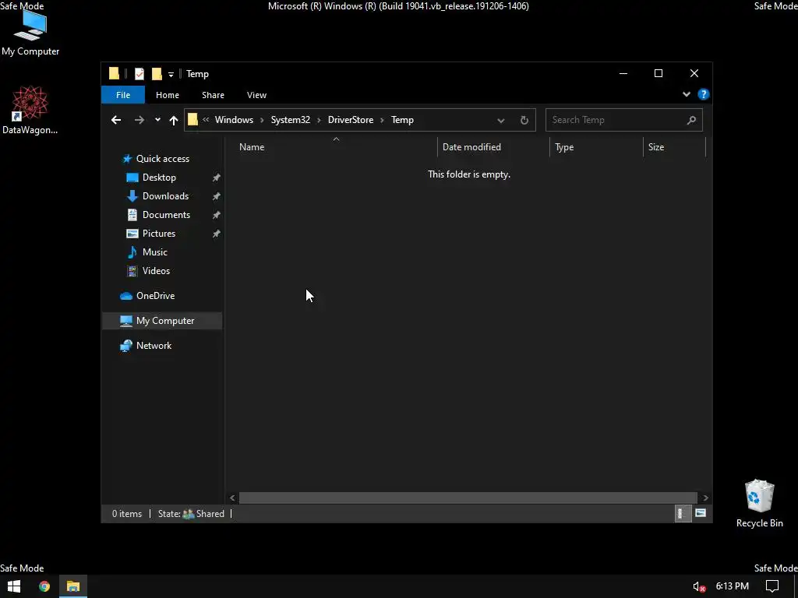Open Videos in the navigation pane
The image size is (798, 598).
pos(156,271)
